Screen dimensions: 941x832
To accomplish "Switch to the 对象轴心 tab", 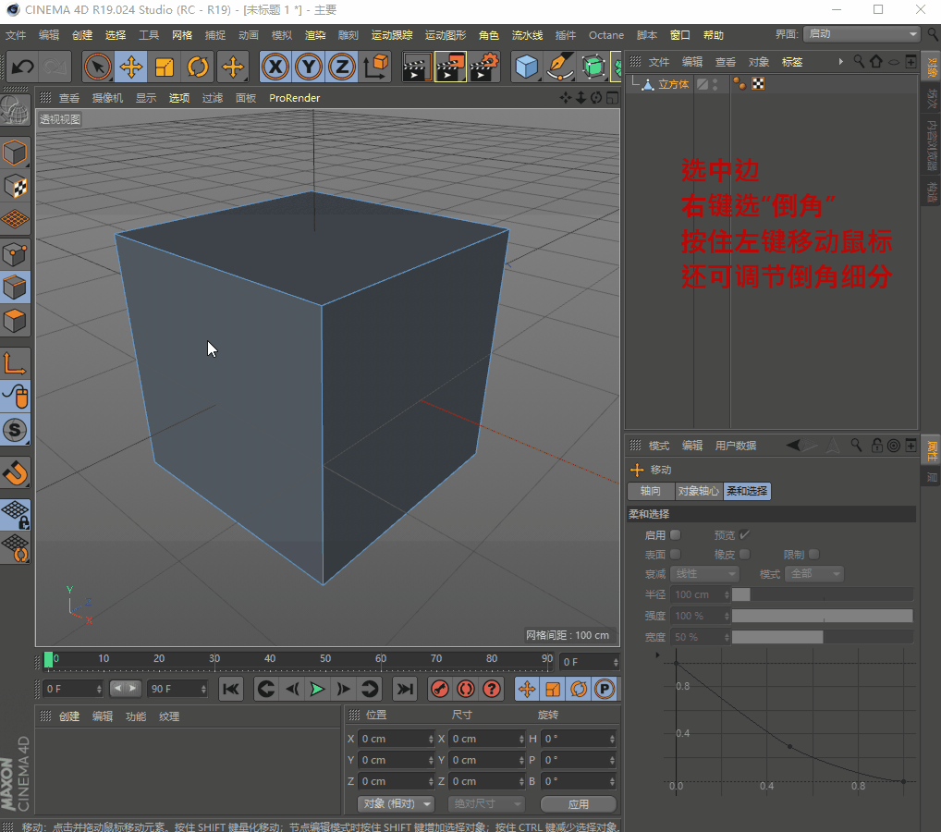I will tap(698, 492).
